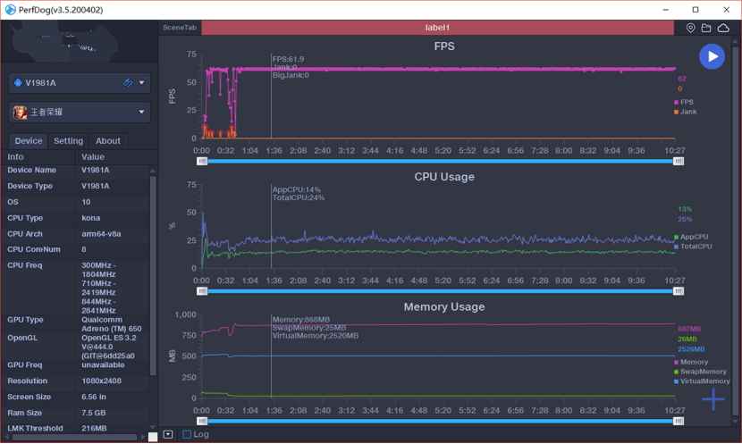Click the 2526MB virtual memory value
The width and height of the screenshot is (742, 444).
pyautogui.click(x=691, y=349)
